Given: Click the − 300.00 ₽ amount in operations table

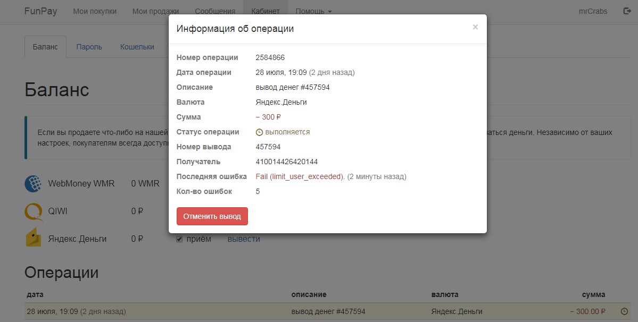Looking at the screenshot, I should [587, 311].
